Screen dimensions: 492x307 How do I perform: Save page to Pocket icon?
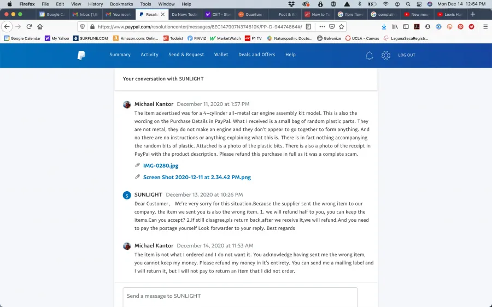(332, 27)
